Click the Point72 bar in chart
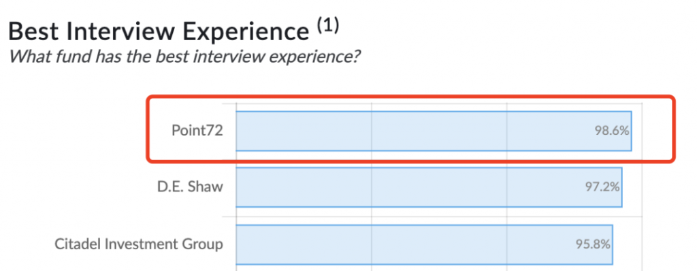Viewport: 697px width, 271px height. tap(434, 131)
